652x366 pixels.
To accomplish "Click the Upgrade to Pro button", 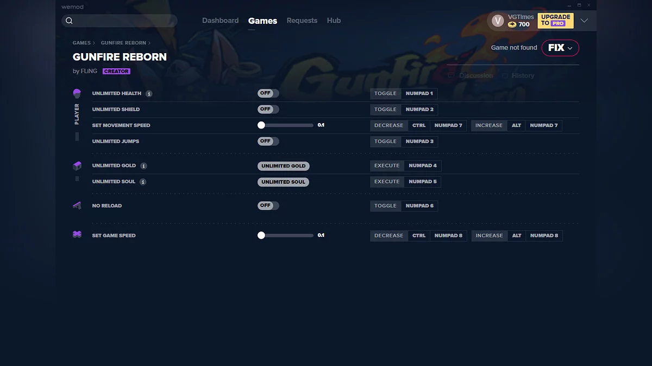I will [x=555, y=21].
